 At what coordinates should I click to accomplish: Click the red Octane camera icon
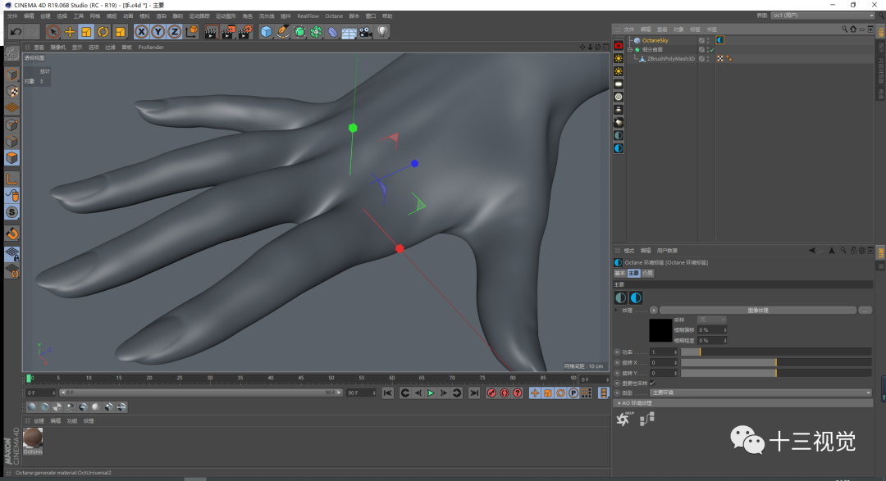pos(619,46)
